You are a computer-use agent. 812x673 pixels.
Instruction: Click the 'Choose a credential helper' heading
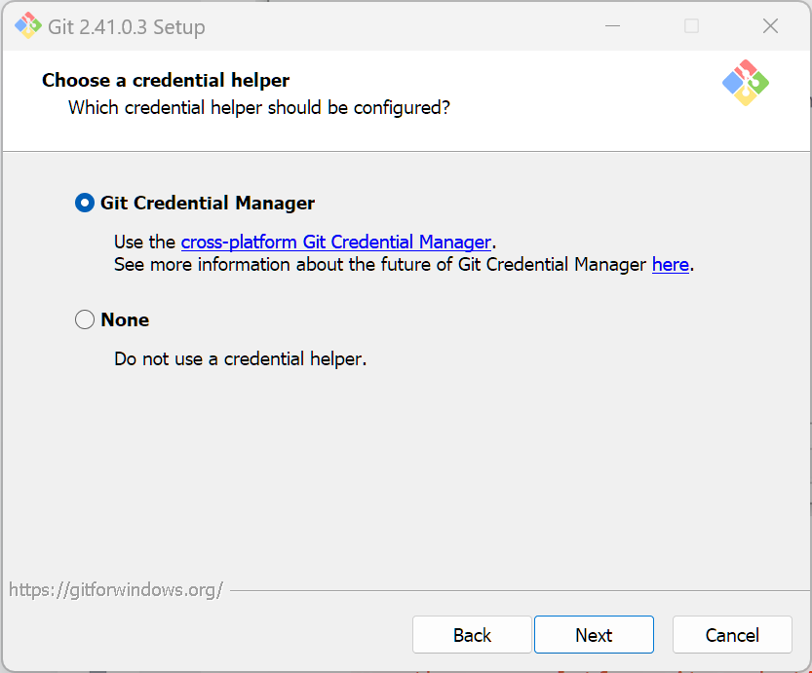pos(166,80)
